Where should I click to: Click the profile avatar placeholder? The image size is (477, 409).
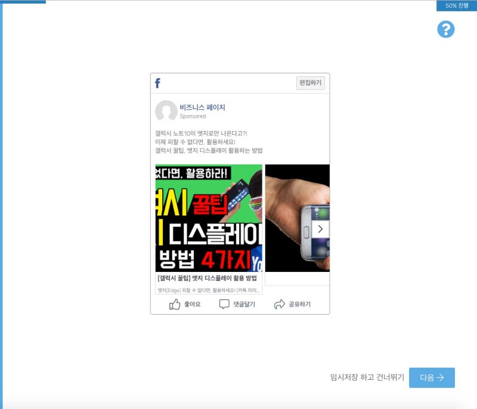(x=166, y=111)
